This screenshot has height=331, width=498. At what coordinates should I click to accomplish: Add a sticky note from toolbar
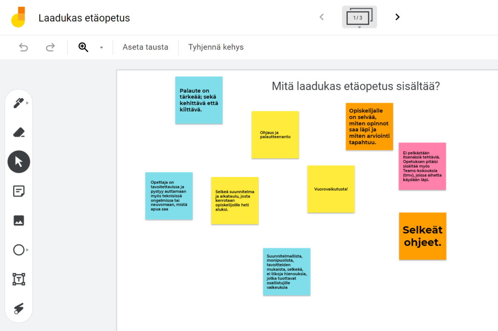(x=19, y=191)
